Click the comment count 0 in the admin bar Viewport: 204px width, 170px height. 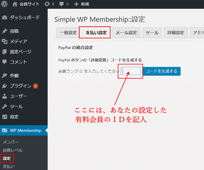67,4
